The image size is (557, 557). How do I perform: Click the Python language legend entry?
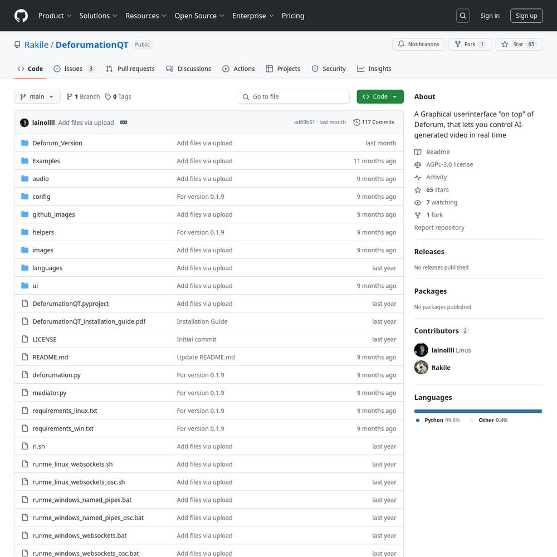click(x=438, y=420)
